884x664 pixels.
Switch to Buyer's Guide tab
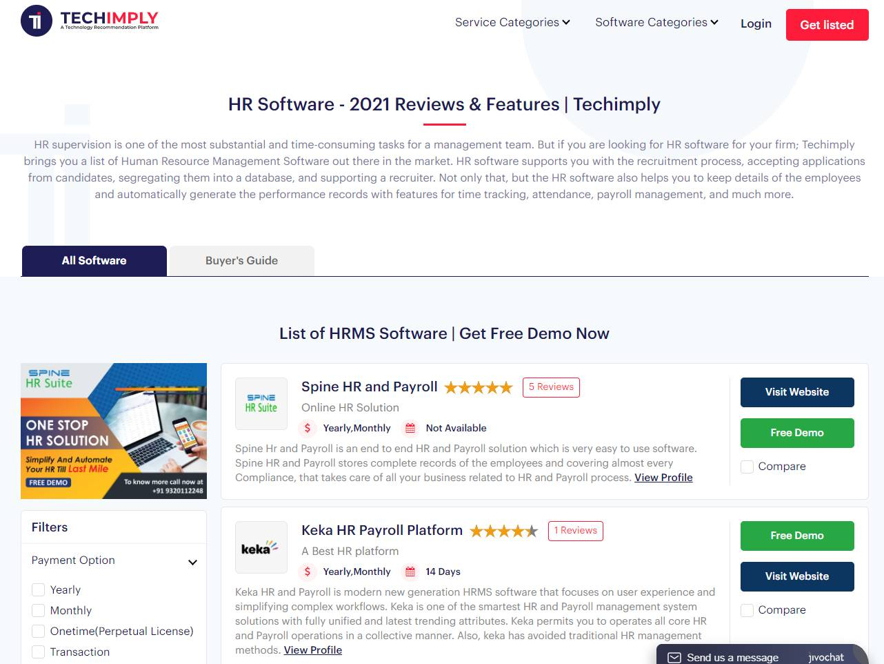tap(242, 261)
